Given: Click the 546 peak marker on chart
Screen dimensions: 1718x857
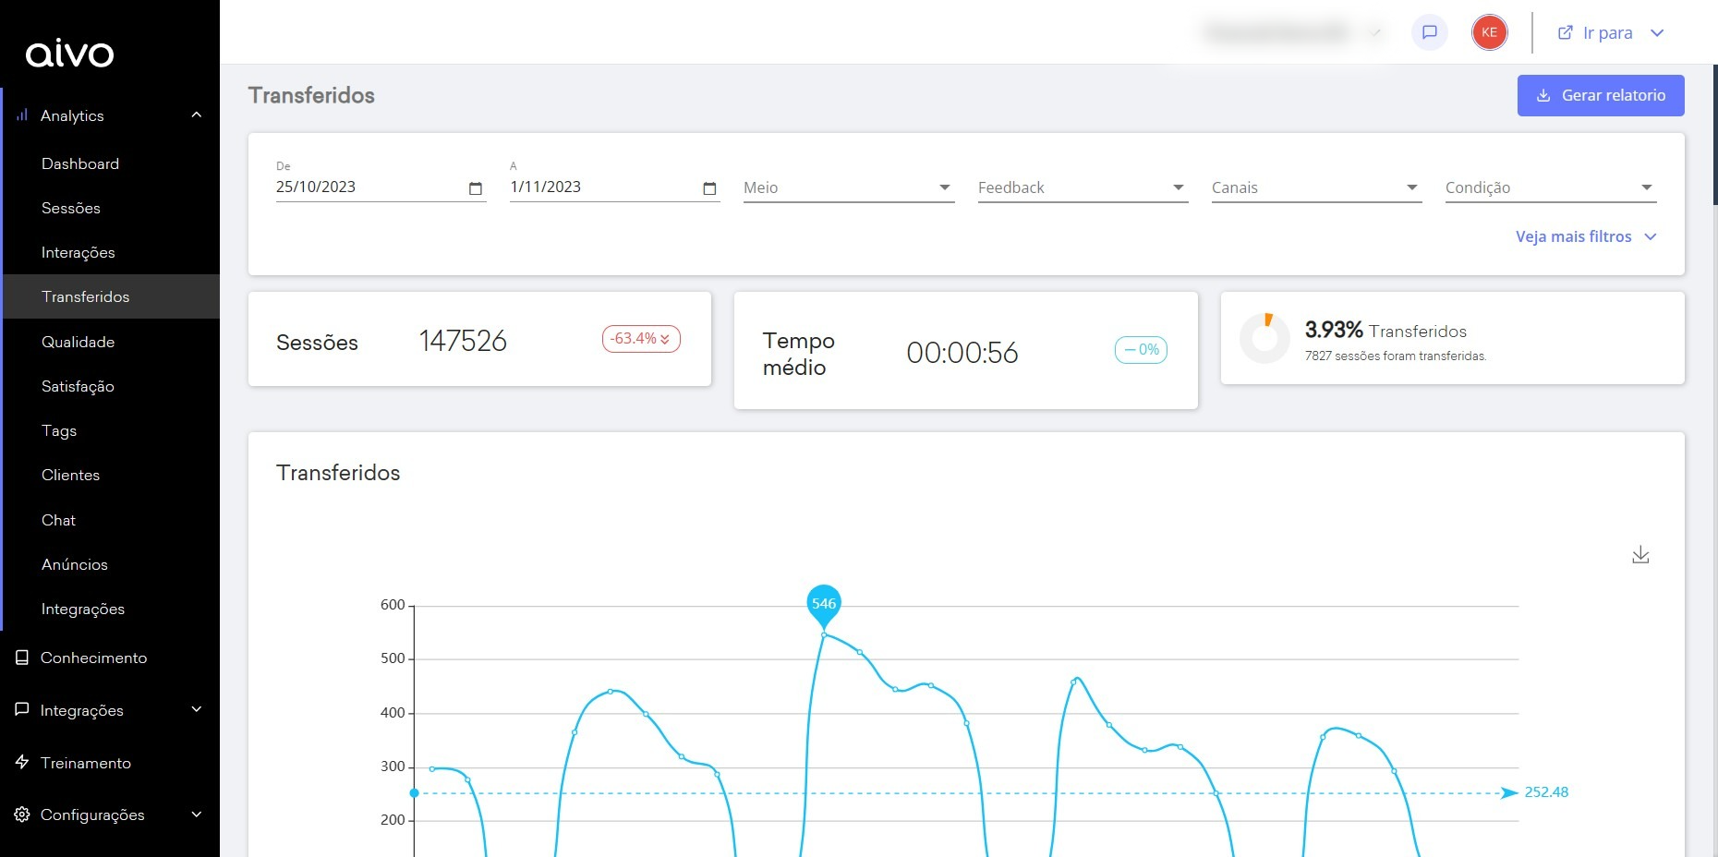Looking at the screenshot, I should coord(823,605).
